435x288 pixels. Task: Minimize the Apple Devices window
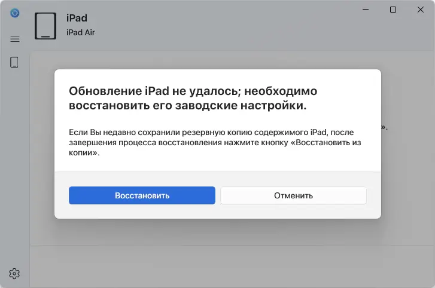pyautogui.click(x=366, y=10)
